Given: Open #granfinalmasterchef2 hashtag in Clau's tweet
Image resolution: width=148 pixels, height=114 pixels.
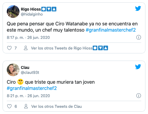Looking at the screenshot, I should tap(32, 88).
